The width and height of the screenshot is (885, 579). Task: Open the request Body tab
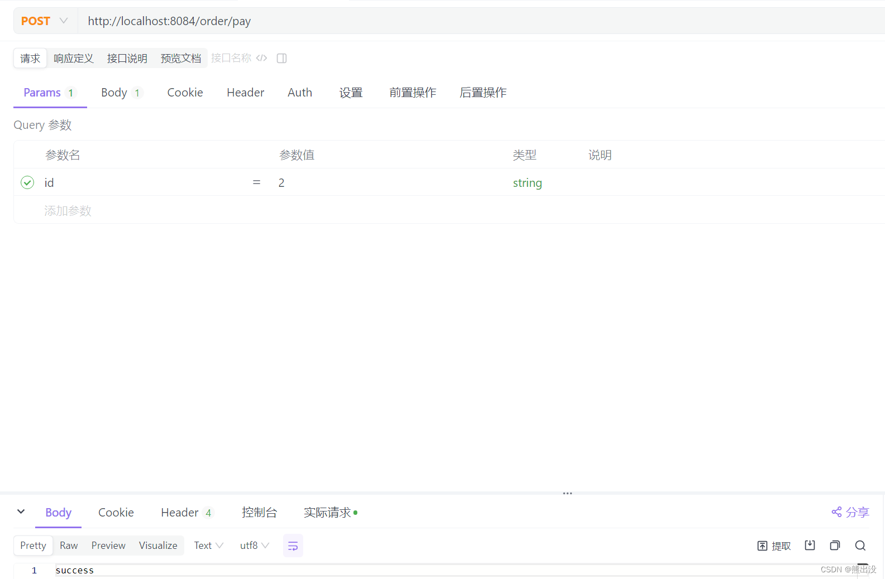[122, 93]
